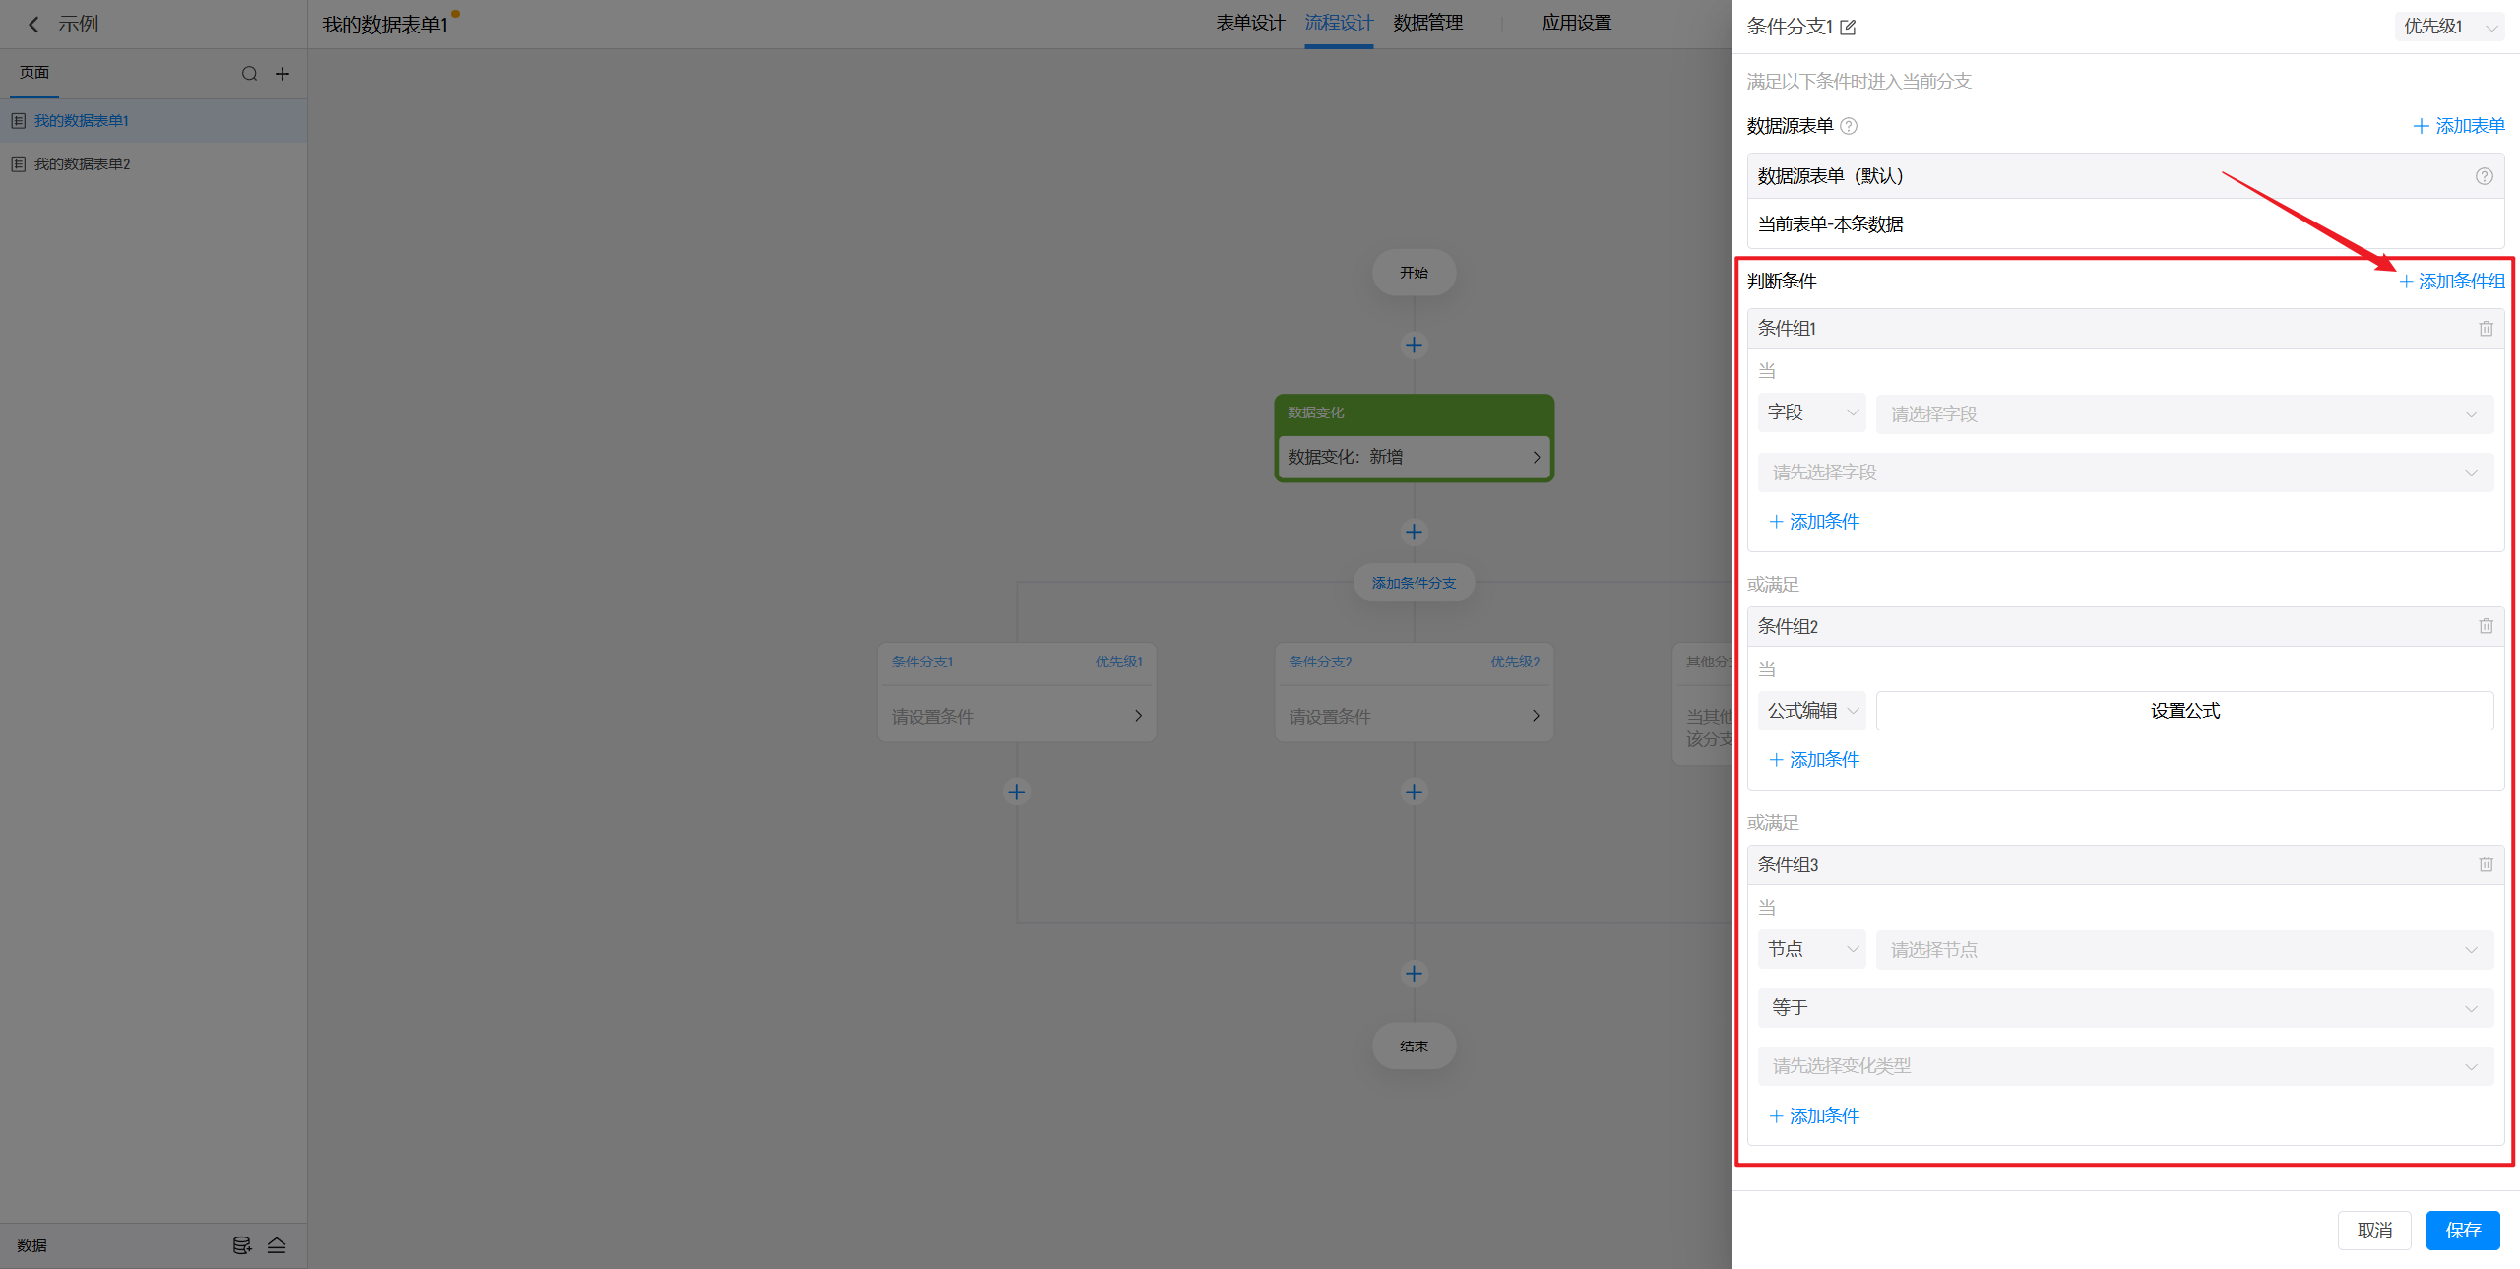This screenshot has height=1269, width=2520.
Task: Click the trash icon for 条件组2
Action: (2486, 626)
